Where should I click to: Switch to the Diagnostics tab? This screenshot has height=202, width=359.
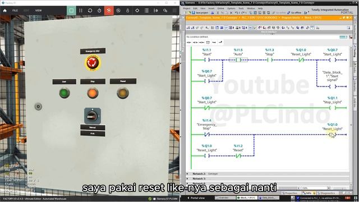click(x=328, y=193)
